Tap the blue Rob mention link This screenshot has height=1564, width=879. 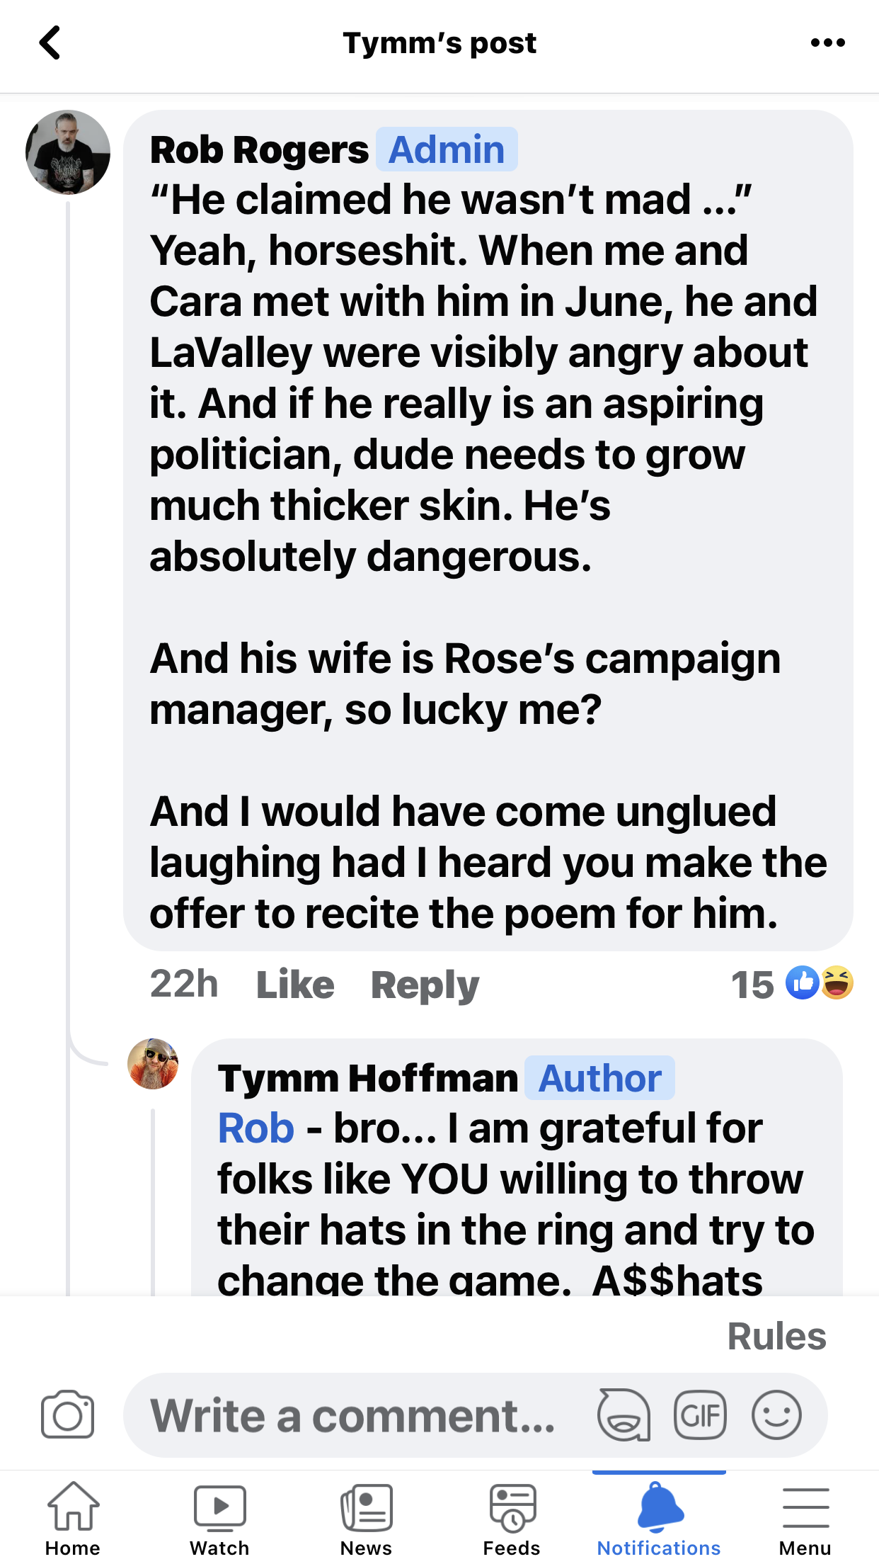coord(255,1128)
